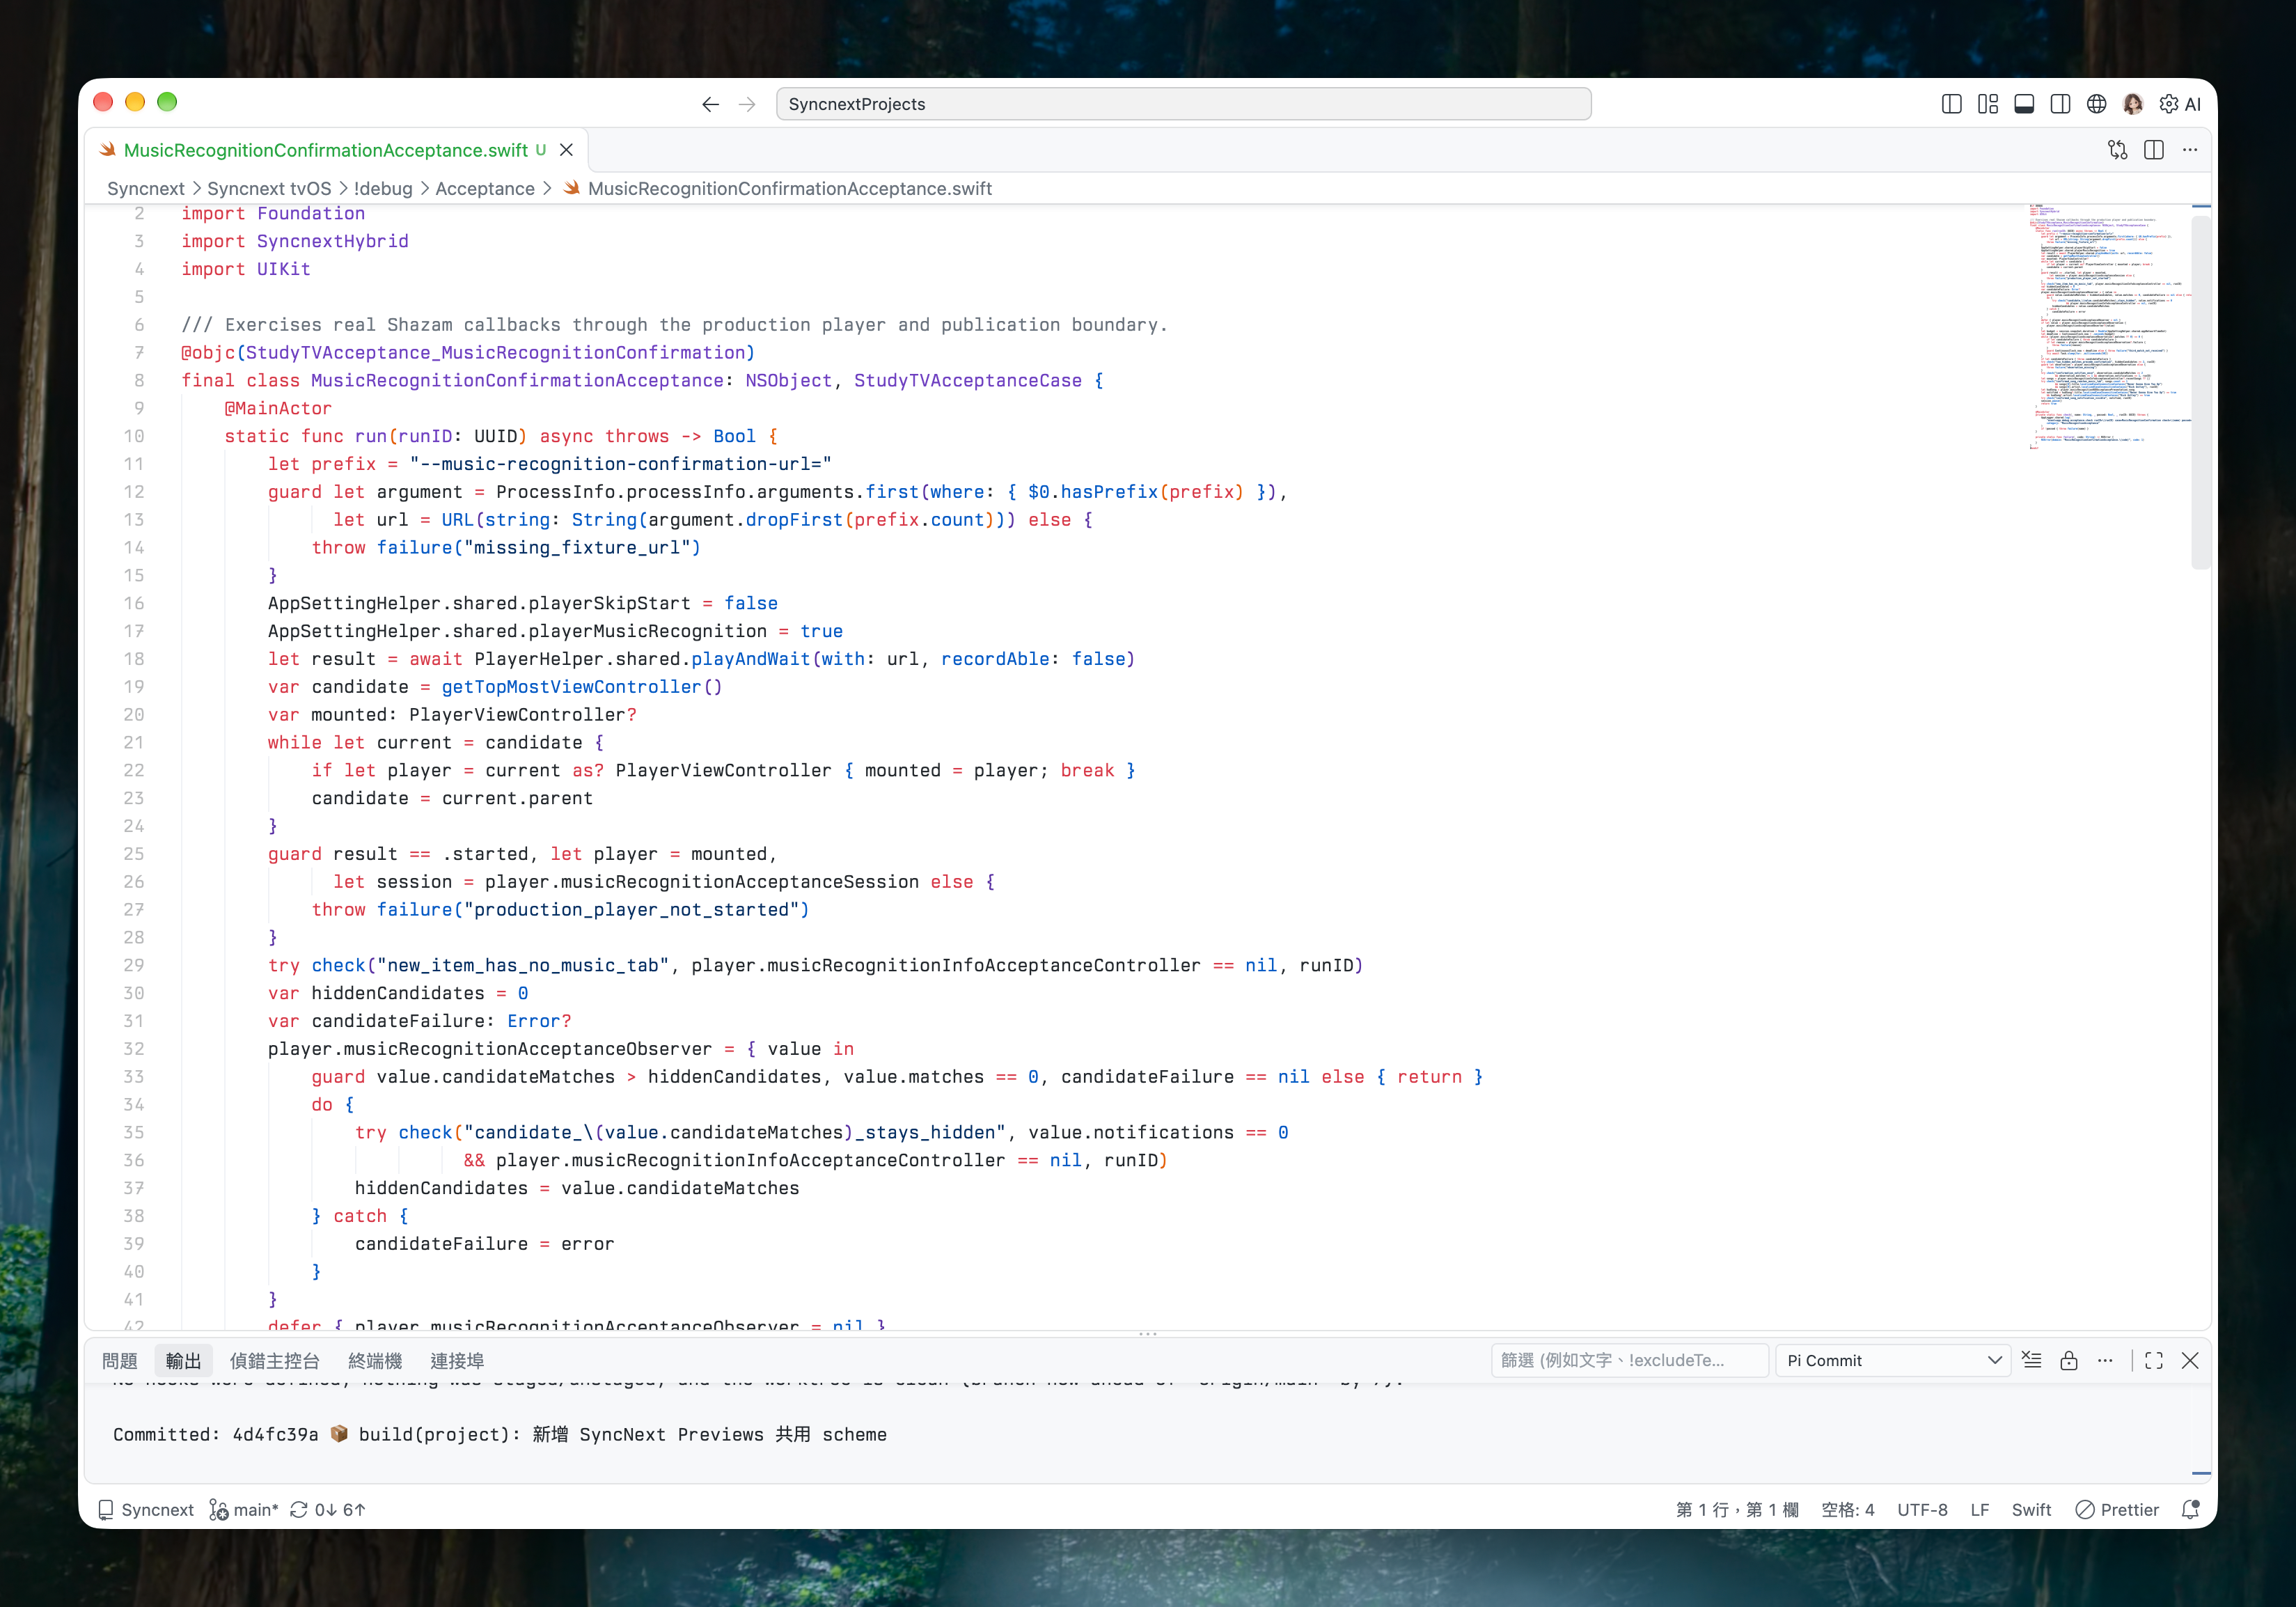The height and width of the screenshot is (1607, 2296).
Task: Open the AI settings gear button
Action: (2180, 104)
